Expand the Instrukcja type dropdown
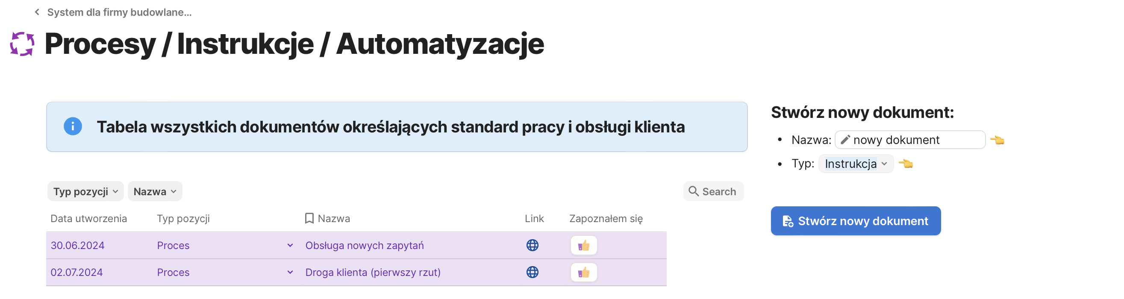 pyautogui.click(x=856, y=164)
